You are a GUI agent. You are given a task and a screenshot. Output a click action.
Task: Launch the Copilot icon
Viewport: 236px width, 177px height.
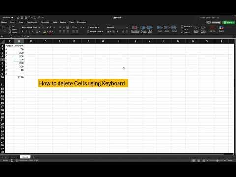pyautogui.click(x=221, y=29)
